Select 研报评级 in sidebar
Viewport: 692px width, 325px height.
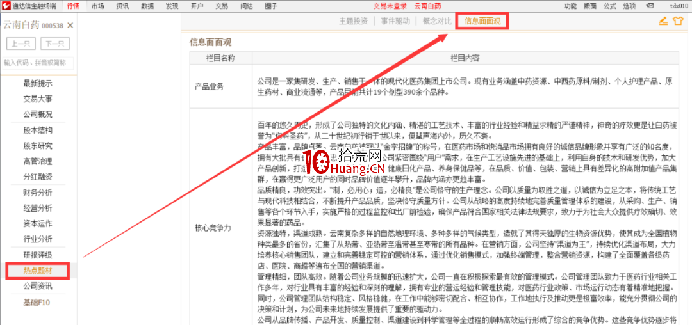(x=38, y=255)
